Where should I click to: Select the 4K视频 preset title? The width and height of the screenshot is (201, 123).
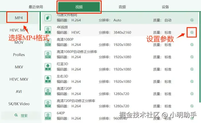point(62,27)
